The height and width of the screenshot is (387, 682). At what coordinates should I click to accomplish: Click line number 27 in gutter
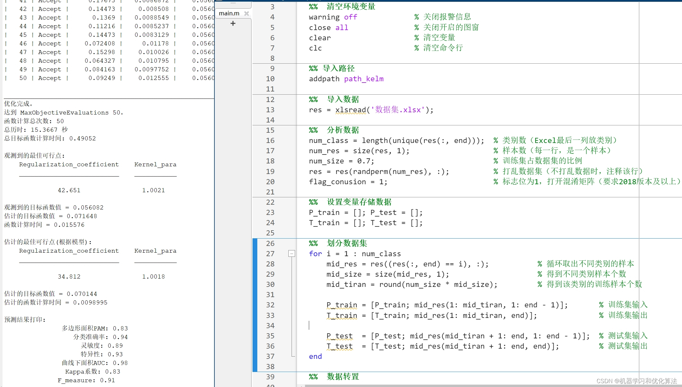tap(270, 254)
